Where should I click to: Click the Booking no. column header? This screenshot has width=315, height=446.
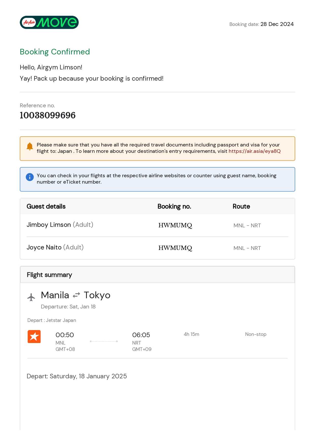174,206
